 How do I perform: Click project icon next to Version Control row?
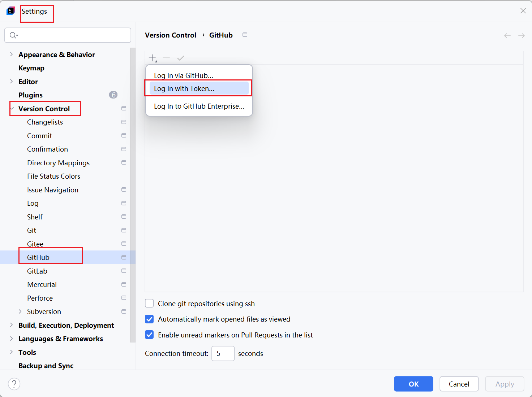pos(124,108)
